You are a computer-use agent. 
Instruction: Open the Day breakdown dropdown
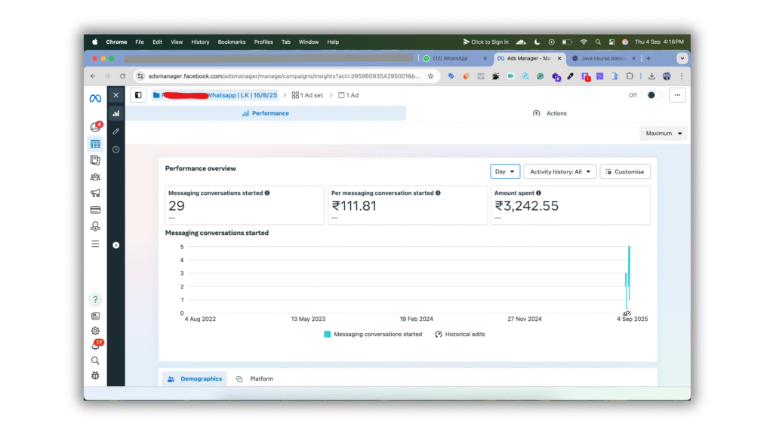(x=504, y=171)
